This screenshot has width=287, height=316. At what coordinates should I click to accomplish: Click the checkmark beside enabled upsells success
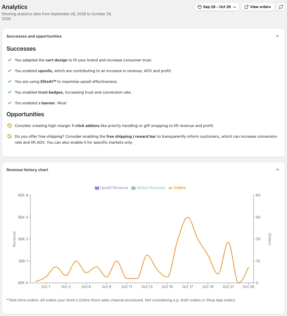pos(10,71)
